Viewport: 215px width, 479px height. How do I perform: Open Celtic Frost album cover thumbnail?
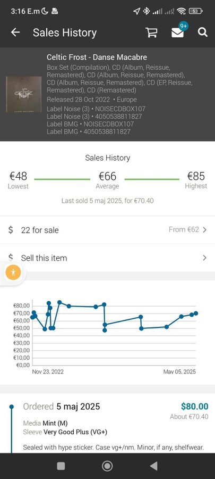pos(24,94)
